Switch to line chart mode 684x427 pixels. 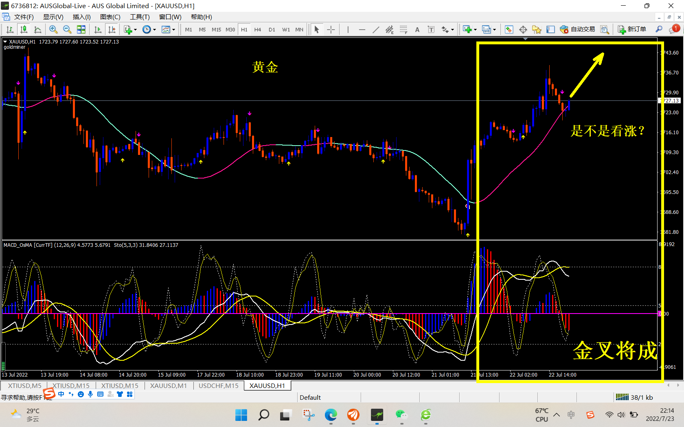click(38, 29)
